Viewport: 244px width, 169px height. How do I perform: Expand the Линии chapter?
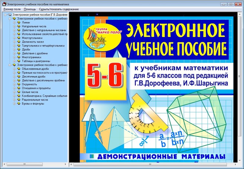[14, 22]
